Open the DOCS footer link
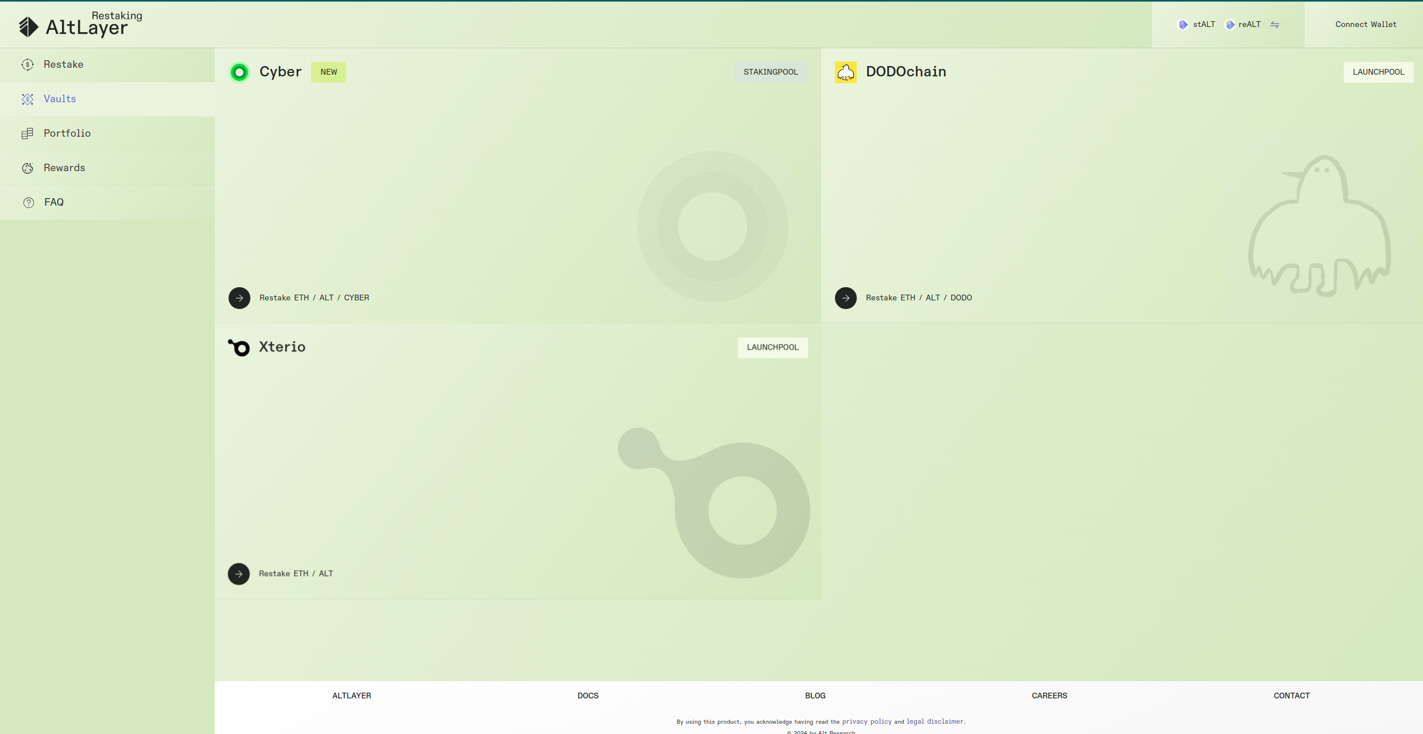1423x734 pixels. (x=587, y=696)
